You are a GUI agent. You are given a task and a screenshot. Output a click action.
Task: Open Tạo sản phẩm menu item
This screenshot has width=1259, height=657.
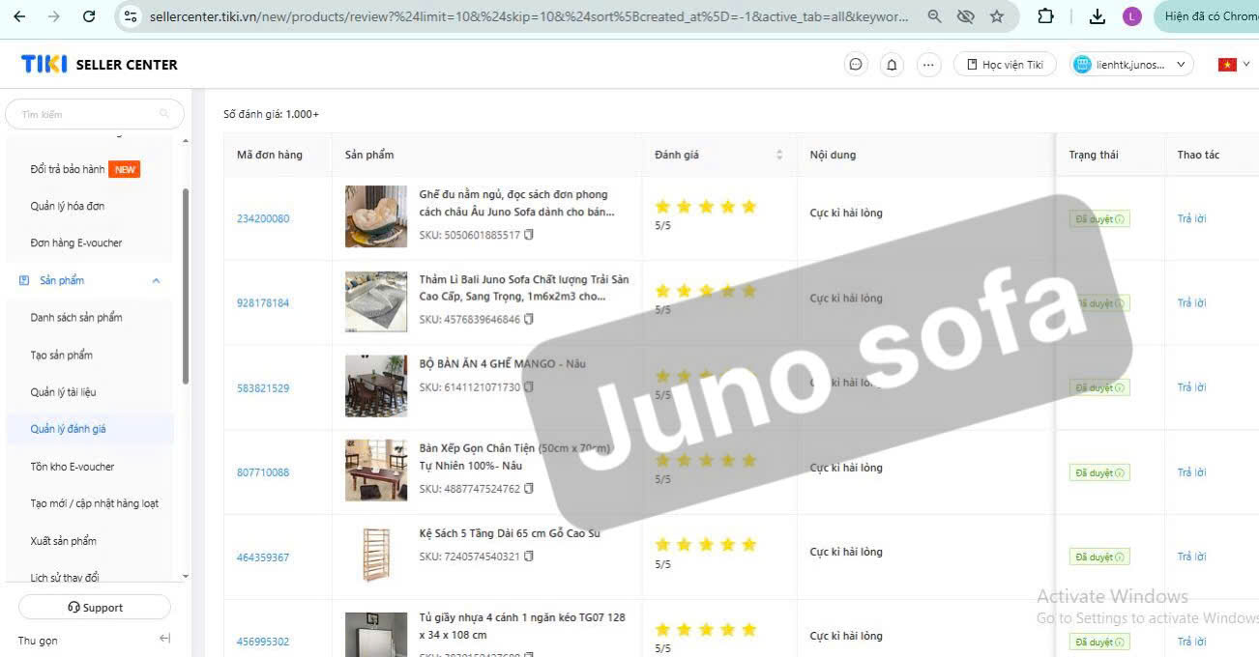[x=62, y=355]
